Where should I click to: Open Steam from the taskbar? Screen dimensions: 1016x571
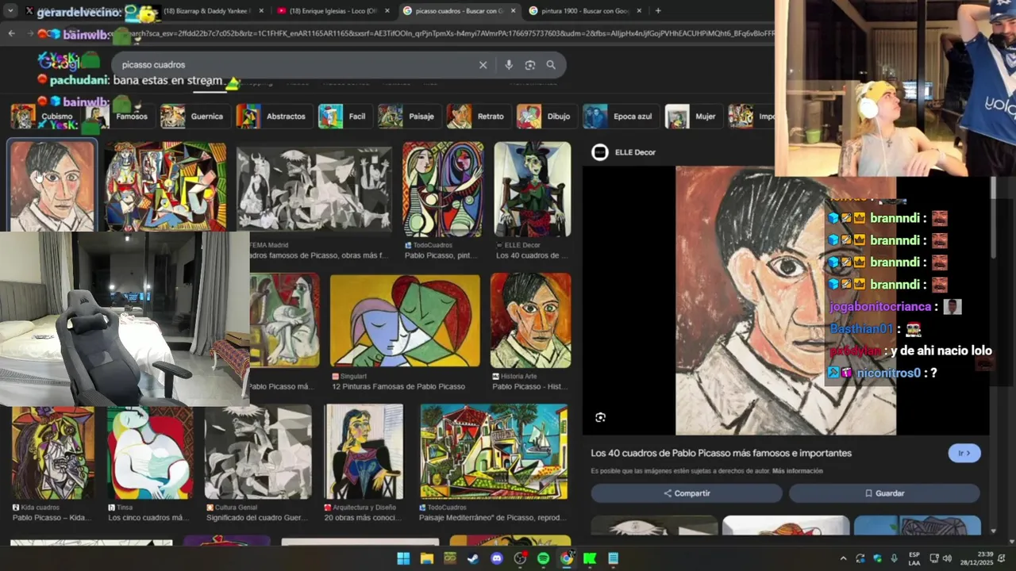[473, 558]
